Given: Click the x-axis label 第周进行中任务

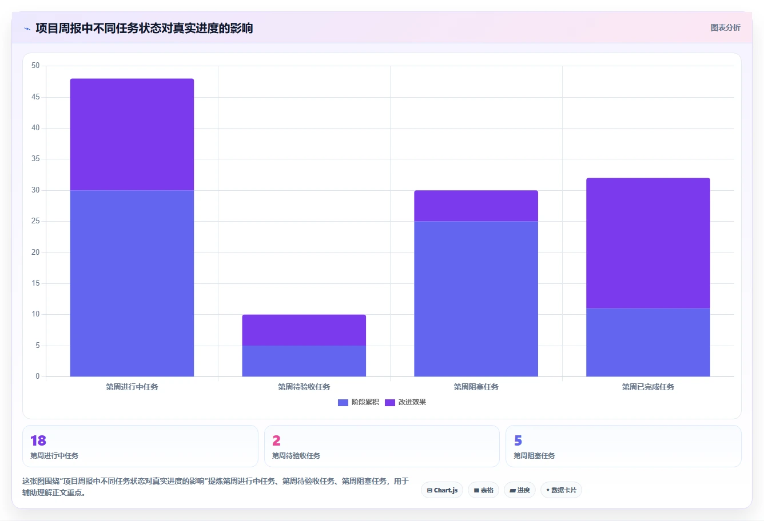Looking at the screenshot, I should pyautogui.click(x=132, y=387).
